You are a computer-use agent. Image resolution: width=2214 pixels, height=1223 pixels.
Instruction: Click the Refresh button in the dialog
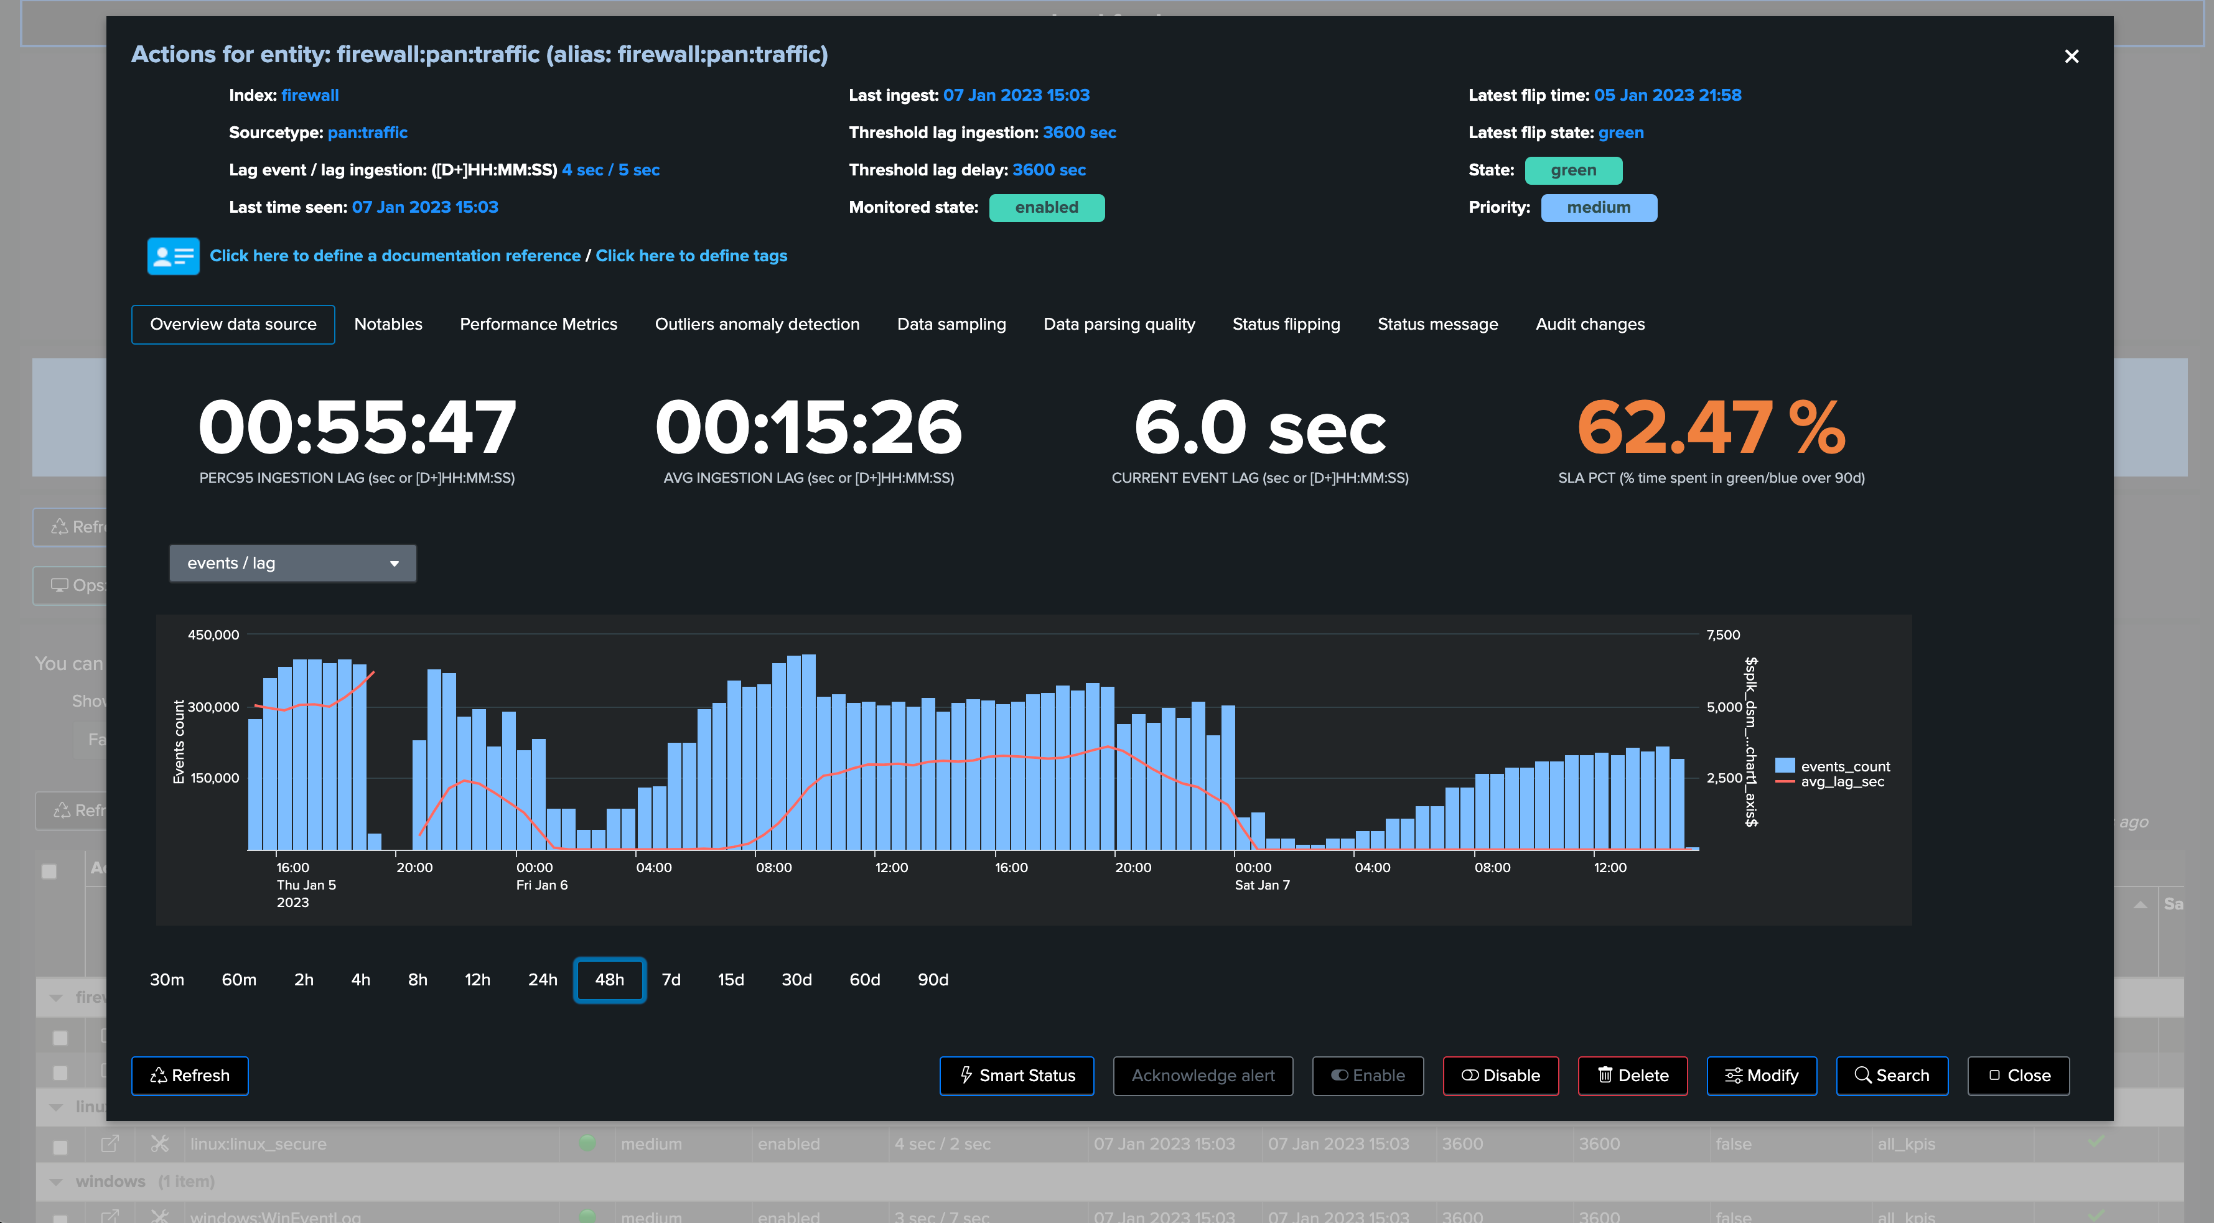[x=190, y=1076]
